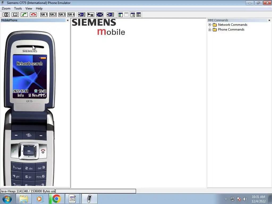Click the phone's right soft key
The width and height of the screenshot is (272, 204).
pyautogui.click(x=41, y=135)
